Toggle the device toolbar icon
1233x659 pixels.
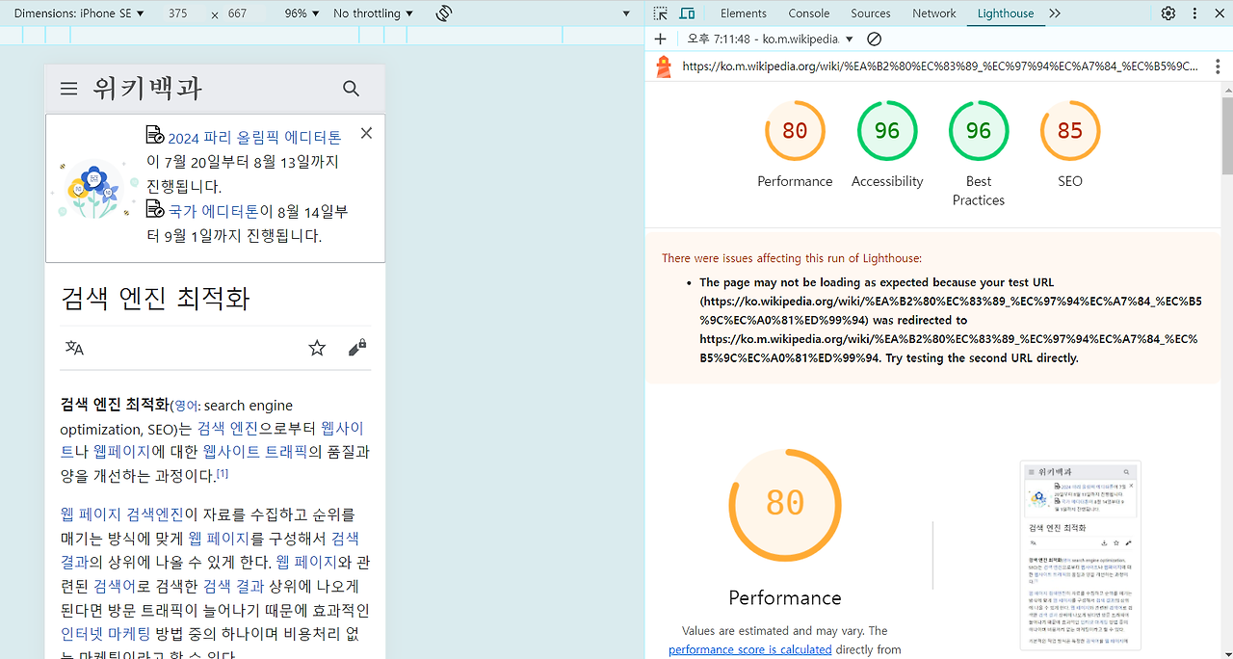click(687, 13)
